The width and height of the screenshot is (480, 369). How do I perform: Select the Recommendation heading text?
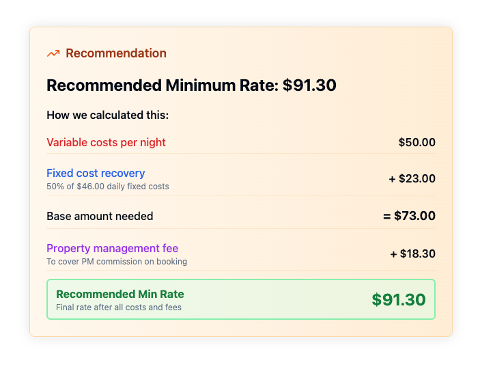pyautogui.click(x=116, y=53)
